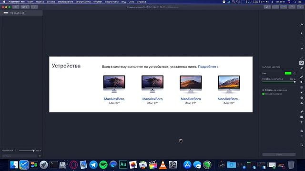The image size is (305, 171).
Task: Launch Final Cut Pro clapperboard in the Dock
Action: pos(153,165)
